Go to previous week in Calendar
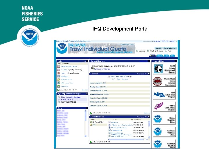209x157 pixels. click(109, 77)
